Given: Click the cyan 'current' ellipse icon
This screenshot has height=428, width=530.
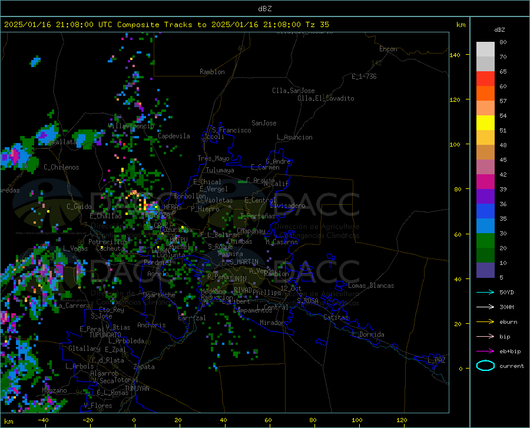Looking at the screenshot, I should point(485,366).
